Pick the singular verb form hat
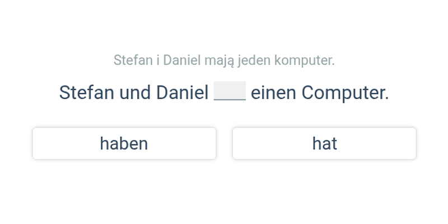Image resolution: width=448 pixels, height=224 pixels. pyautogui.click(x=324, y=143)
